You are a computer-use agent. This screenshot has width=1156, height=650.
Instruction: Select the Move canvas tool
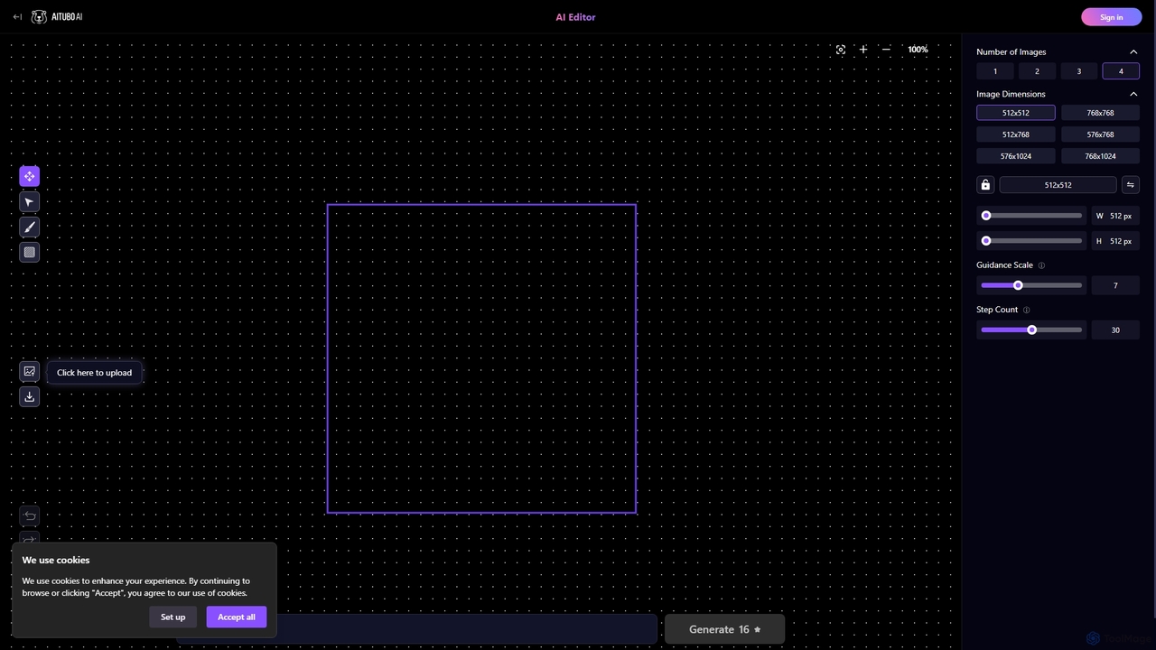coord(30,176)
